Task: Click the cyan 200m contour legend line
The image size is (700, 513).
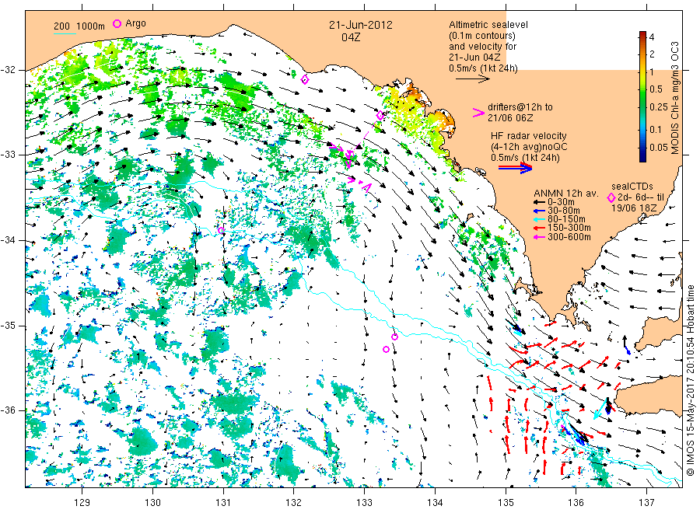Action: coord(65,33)
